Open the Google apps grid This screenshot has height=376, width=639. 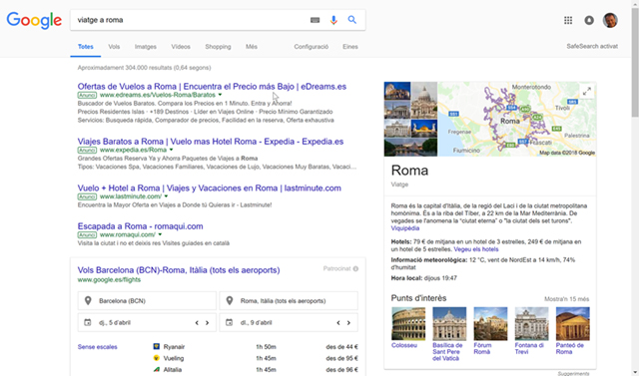tap(568, 20)
